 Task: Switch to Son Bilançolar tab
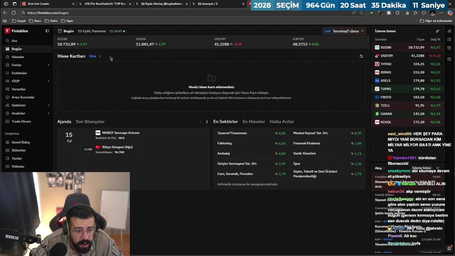click(x=90, y=122)
